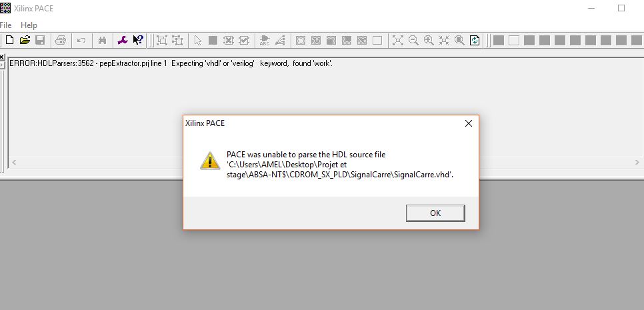Open the Help menu
This screenshot has height=310, width=644.
pos(29,25)
